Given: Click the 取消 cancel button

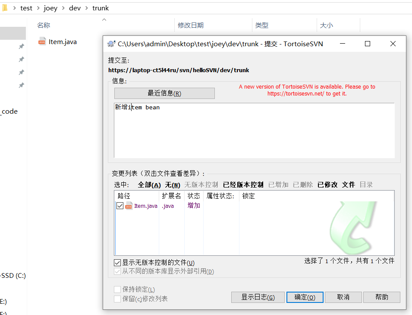Looking at the screenshot, I should [x=343, y=297].
